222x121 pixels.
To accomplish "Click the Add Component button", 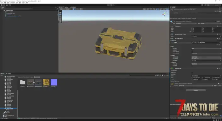I will (196, 90).
